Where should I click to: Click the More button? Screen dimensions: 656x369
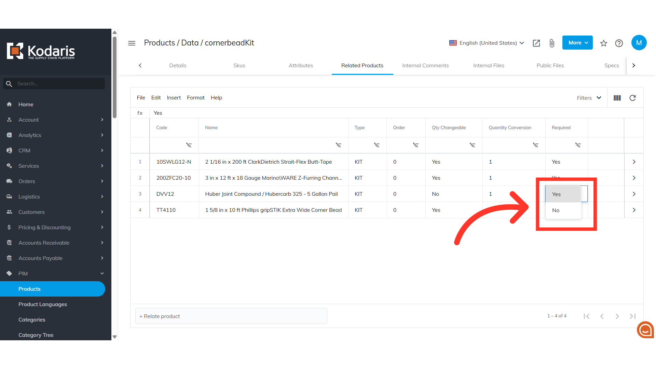click(577, 43)
